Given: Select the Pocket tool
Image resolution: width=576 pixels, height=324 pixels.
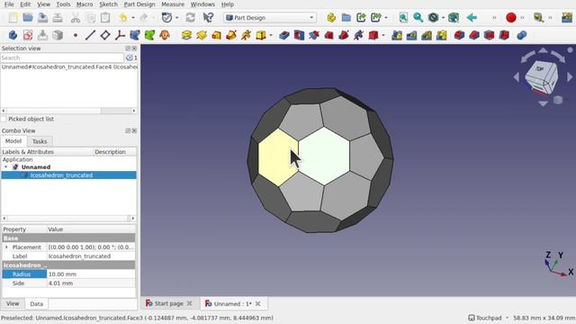Looking at the screenshot, I should [x=284, y=35].
